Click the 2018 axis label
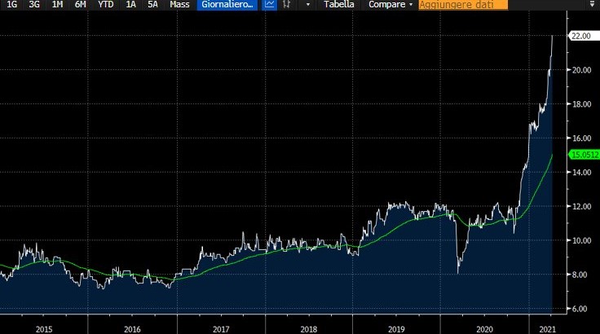 pos(309,329)
